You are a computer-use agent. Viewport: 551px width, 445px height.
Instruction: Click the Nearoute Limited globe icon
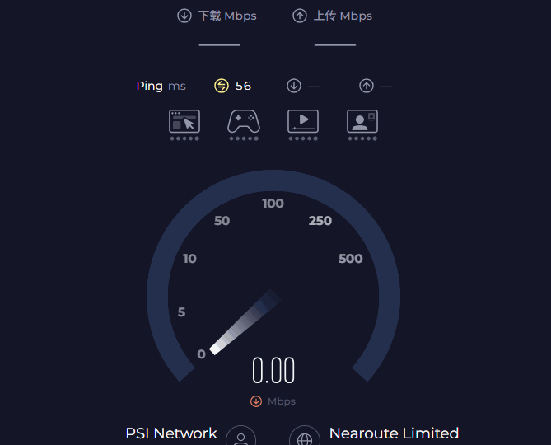[x=305, y=438]
